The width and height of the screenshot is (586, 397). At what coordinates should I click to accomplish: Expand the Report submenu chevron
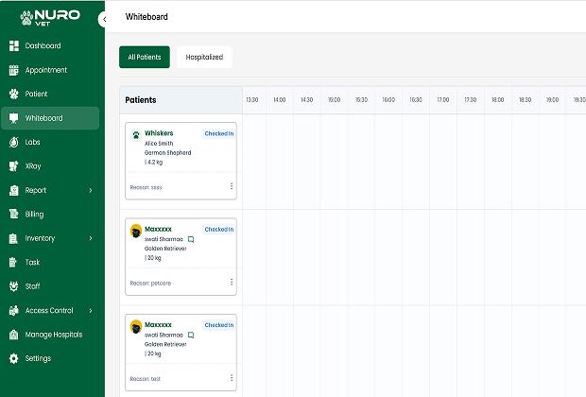tap(91, 191)
